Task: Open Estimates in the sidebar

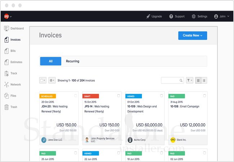Action: click(x=17, y=62)
